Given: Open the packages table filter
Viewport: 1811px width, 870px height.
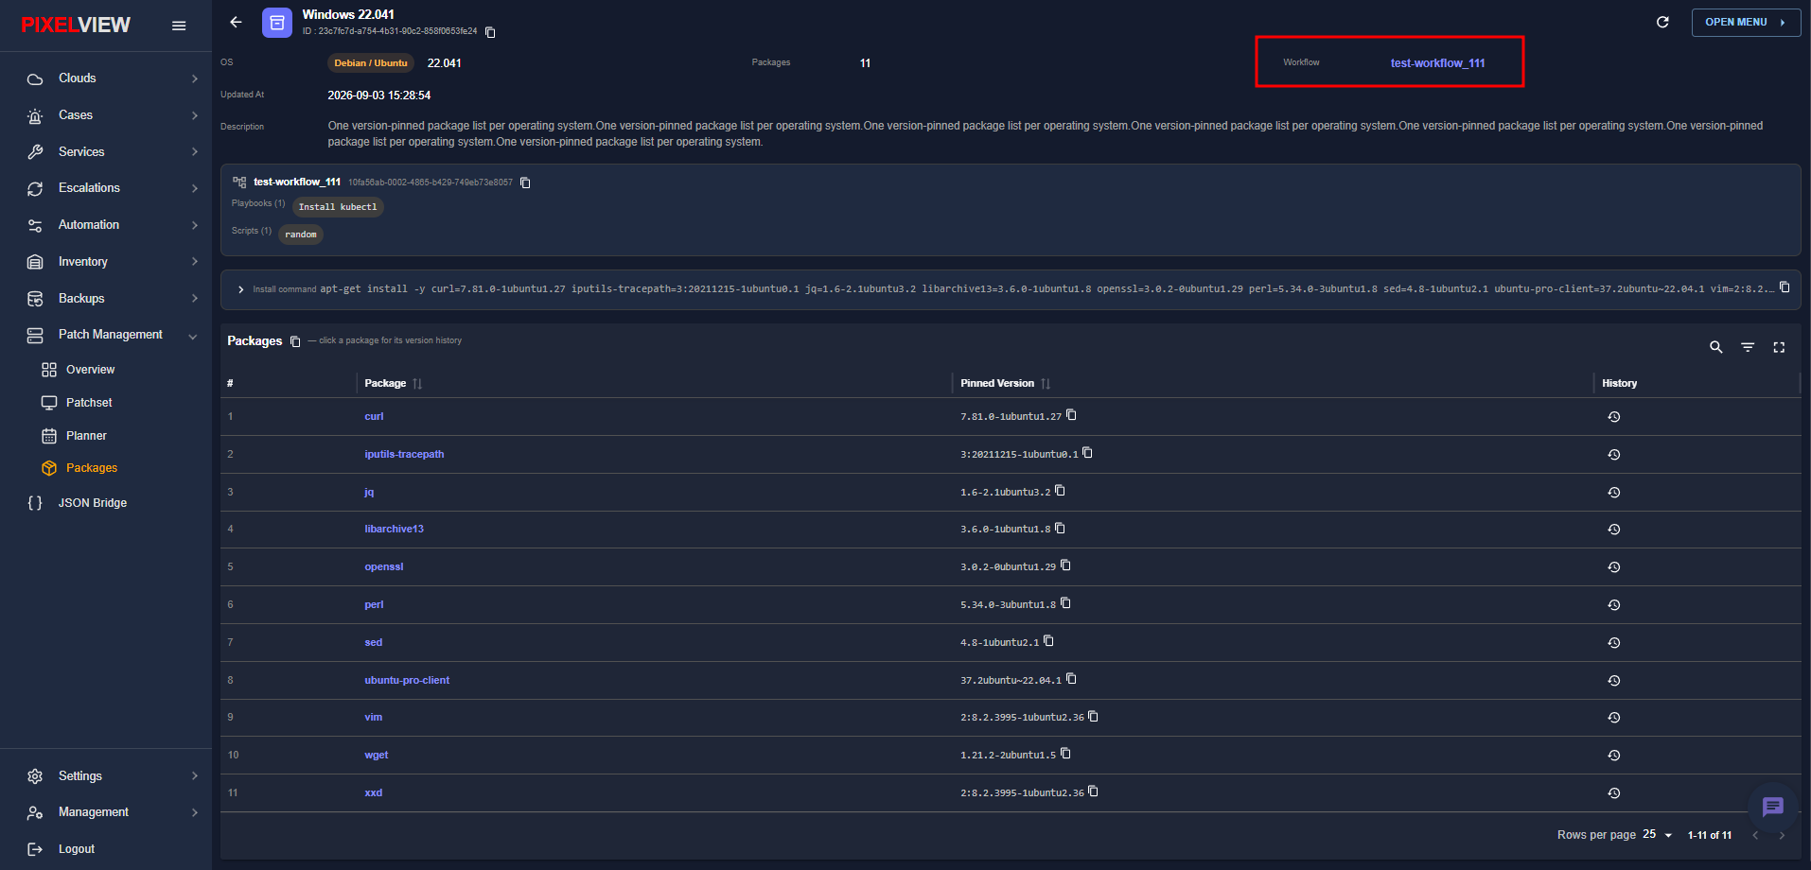Looking at the screenshot, I should point(1748,347).
